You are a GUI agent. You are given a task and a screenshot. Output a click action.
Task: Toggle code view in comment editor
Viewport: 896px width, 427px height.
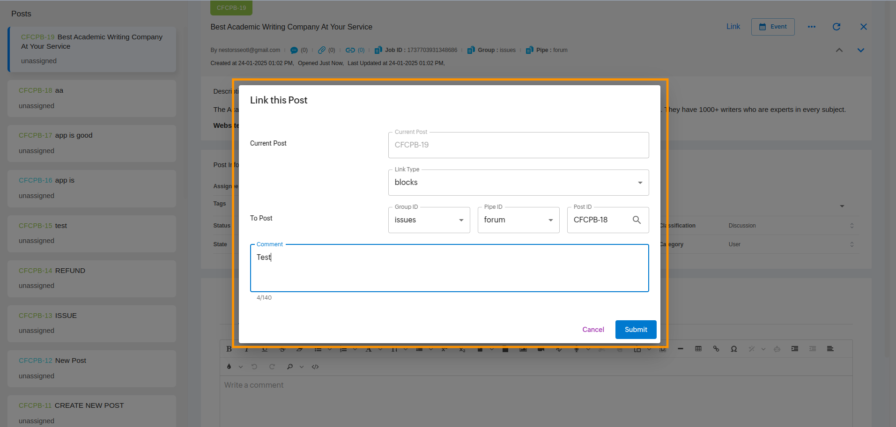[315, 367]
